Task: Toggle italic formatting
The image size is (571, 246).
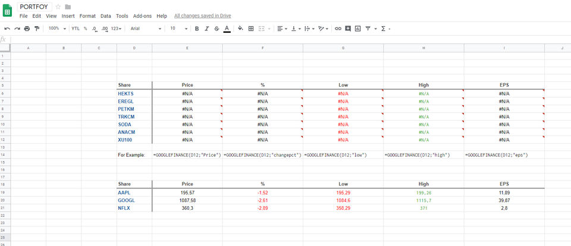Action: [207, 29]
